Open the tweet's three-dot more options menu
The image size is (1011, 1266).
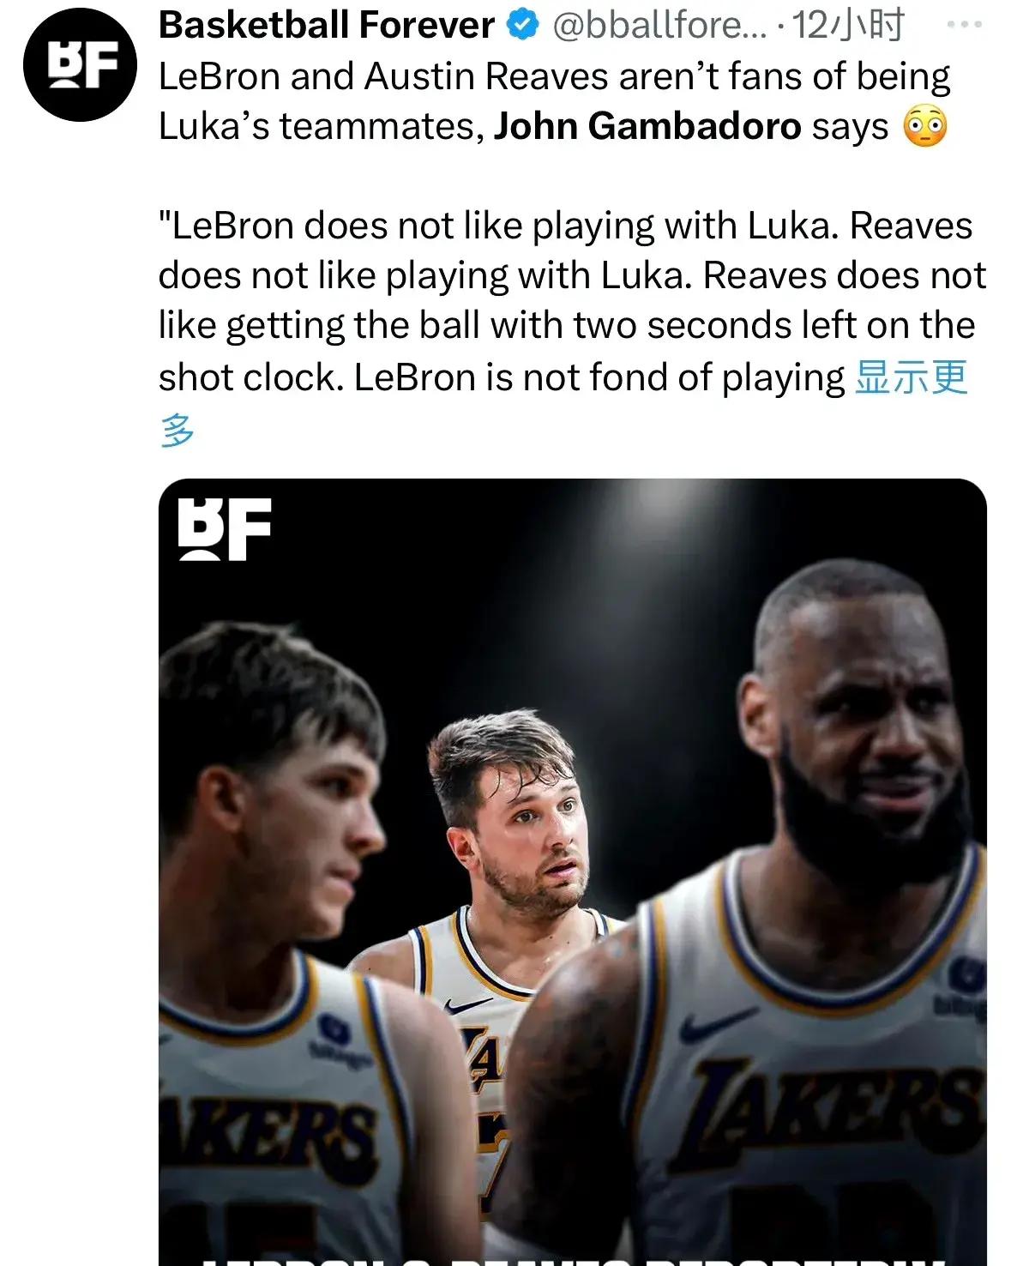[965, 26]
